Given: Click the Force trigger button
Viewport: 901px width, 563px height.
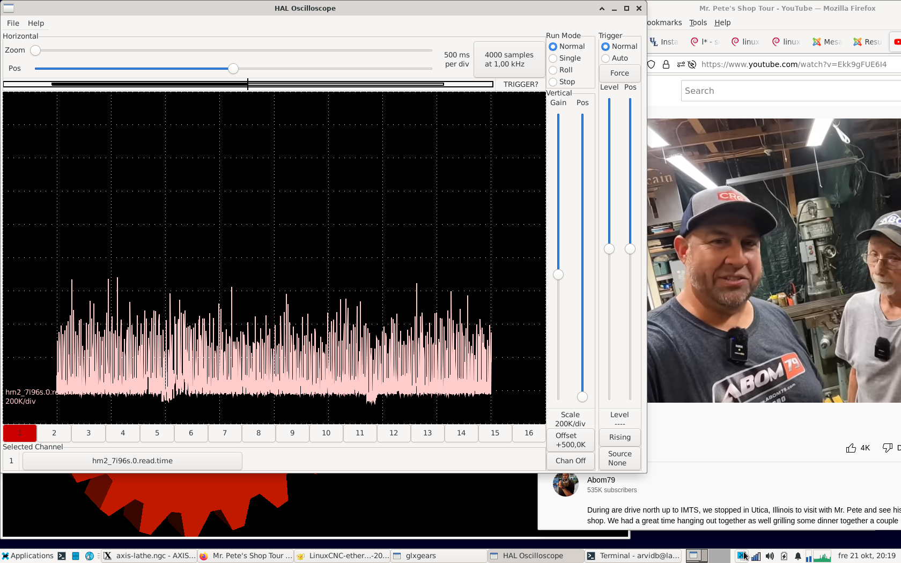Looking at the screenshot, I should pos(619,73).
